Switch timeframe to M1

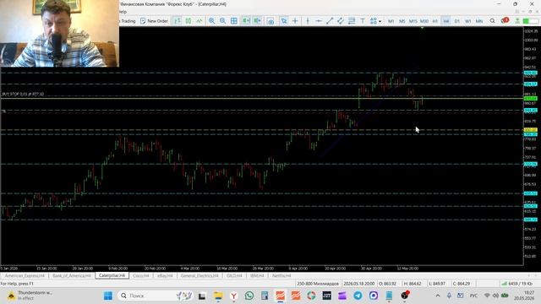pos(391,21)
